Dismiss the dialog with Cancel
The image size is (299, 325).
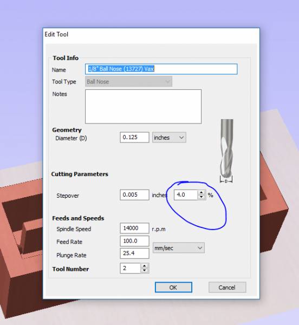click(x=227, y=288)
